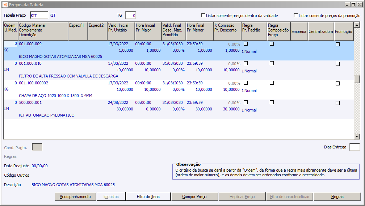Click the Dias Entrega input box
Image resolution: width=365 pixels, height=206 pixels.
click(354, 147)
